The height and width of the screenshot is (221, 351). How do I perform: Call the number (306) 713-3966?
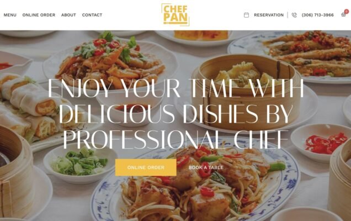[x=317, y=15]
